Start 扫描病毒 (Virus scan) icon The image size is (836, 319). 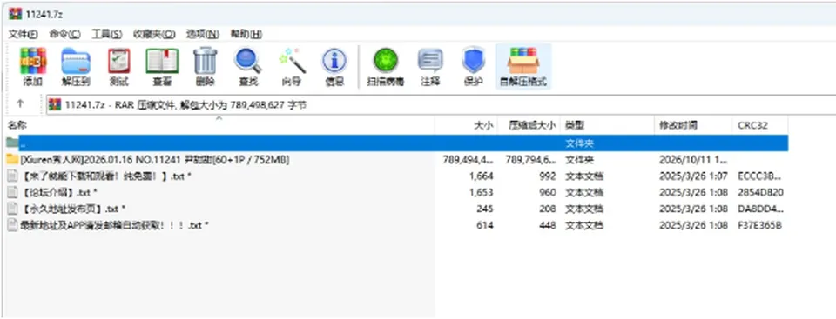tap(386, 67)
